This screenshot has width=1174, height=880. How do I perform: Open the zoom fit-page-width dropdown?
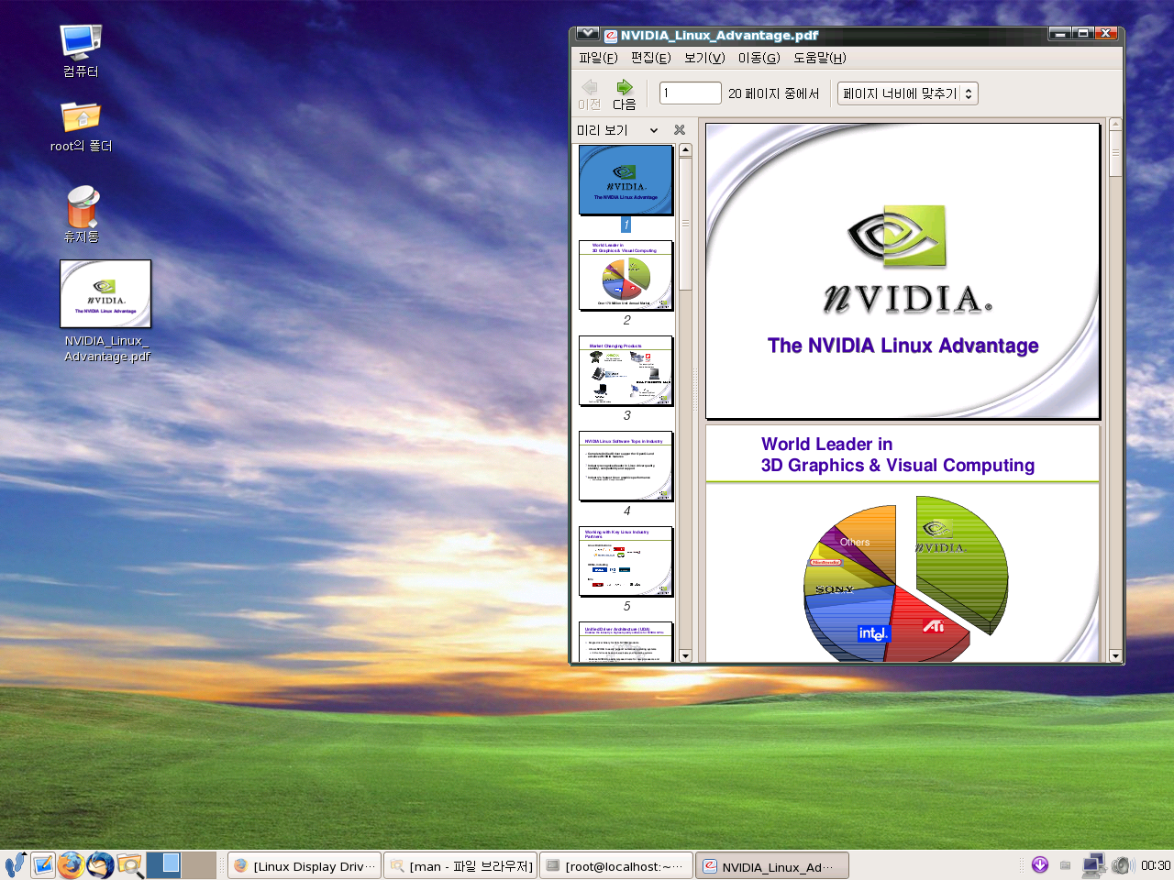pyautogui.click(x=907, y=93)
